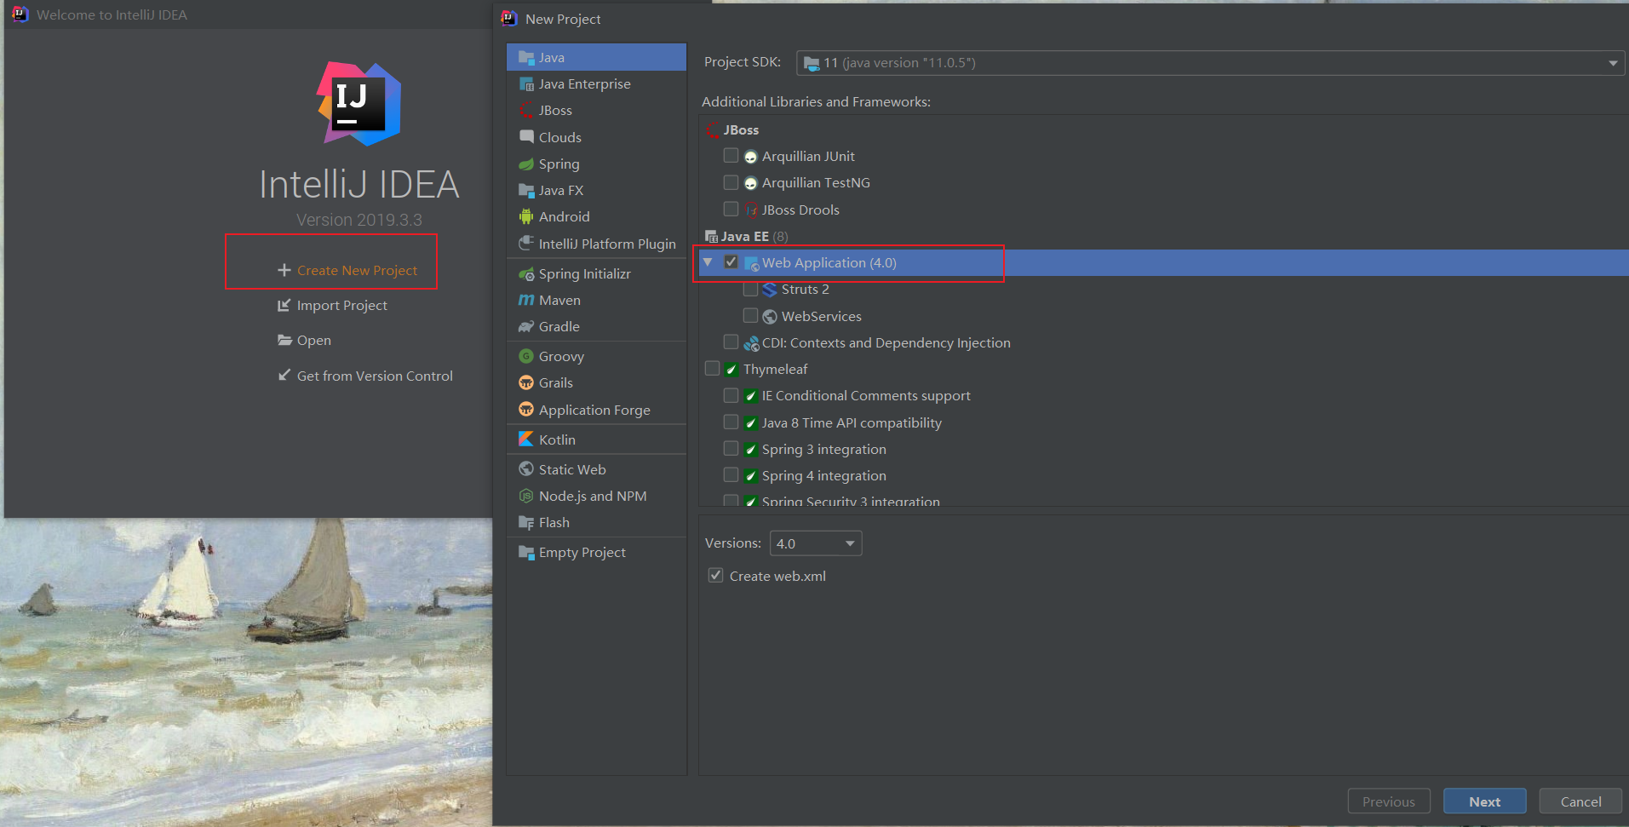1629x827 pixels.
Task: Select Static Web project type
Action: [x=596, y=469]
